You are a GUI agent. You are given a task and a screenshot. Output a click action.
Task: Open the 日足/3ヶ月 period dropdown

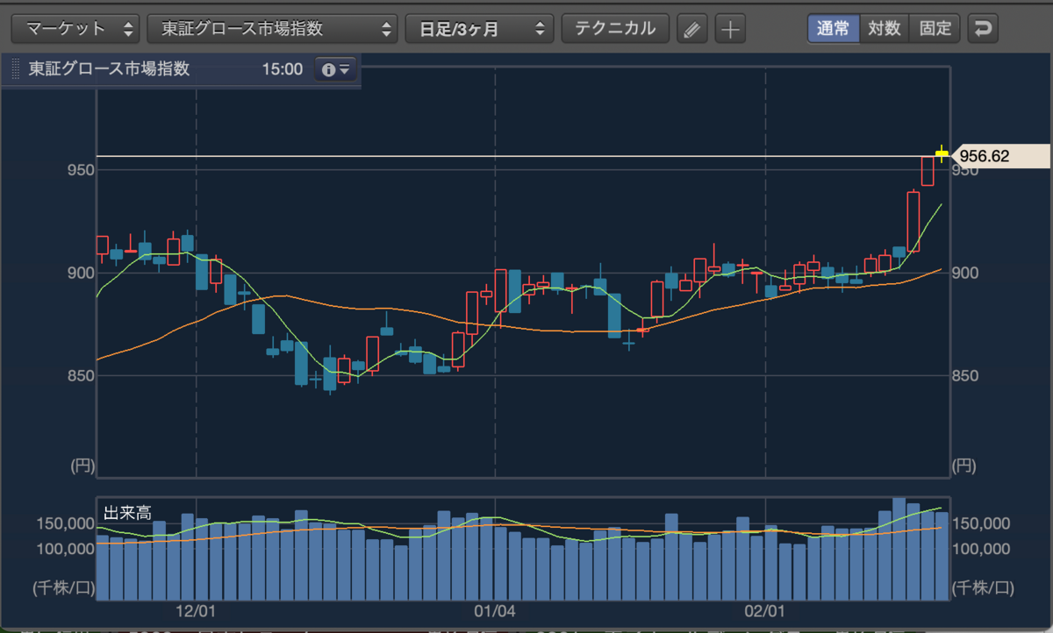pyautogui.click(x=480, y=28)
